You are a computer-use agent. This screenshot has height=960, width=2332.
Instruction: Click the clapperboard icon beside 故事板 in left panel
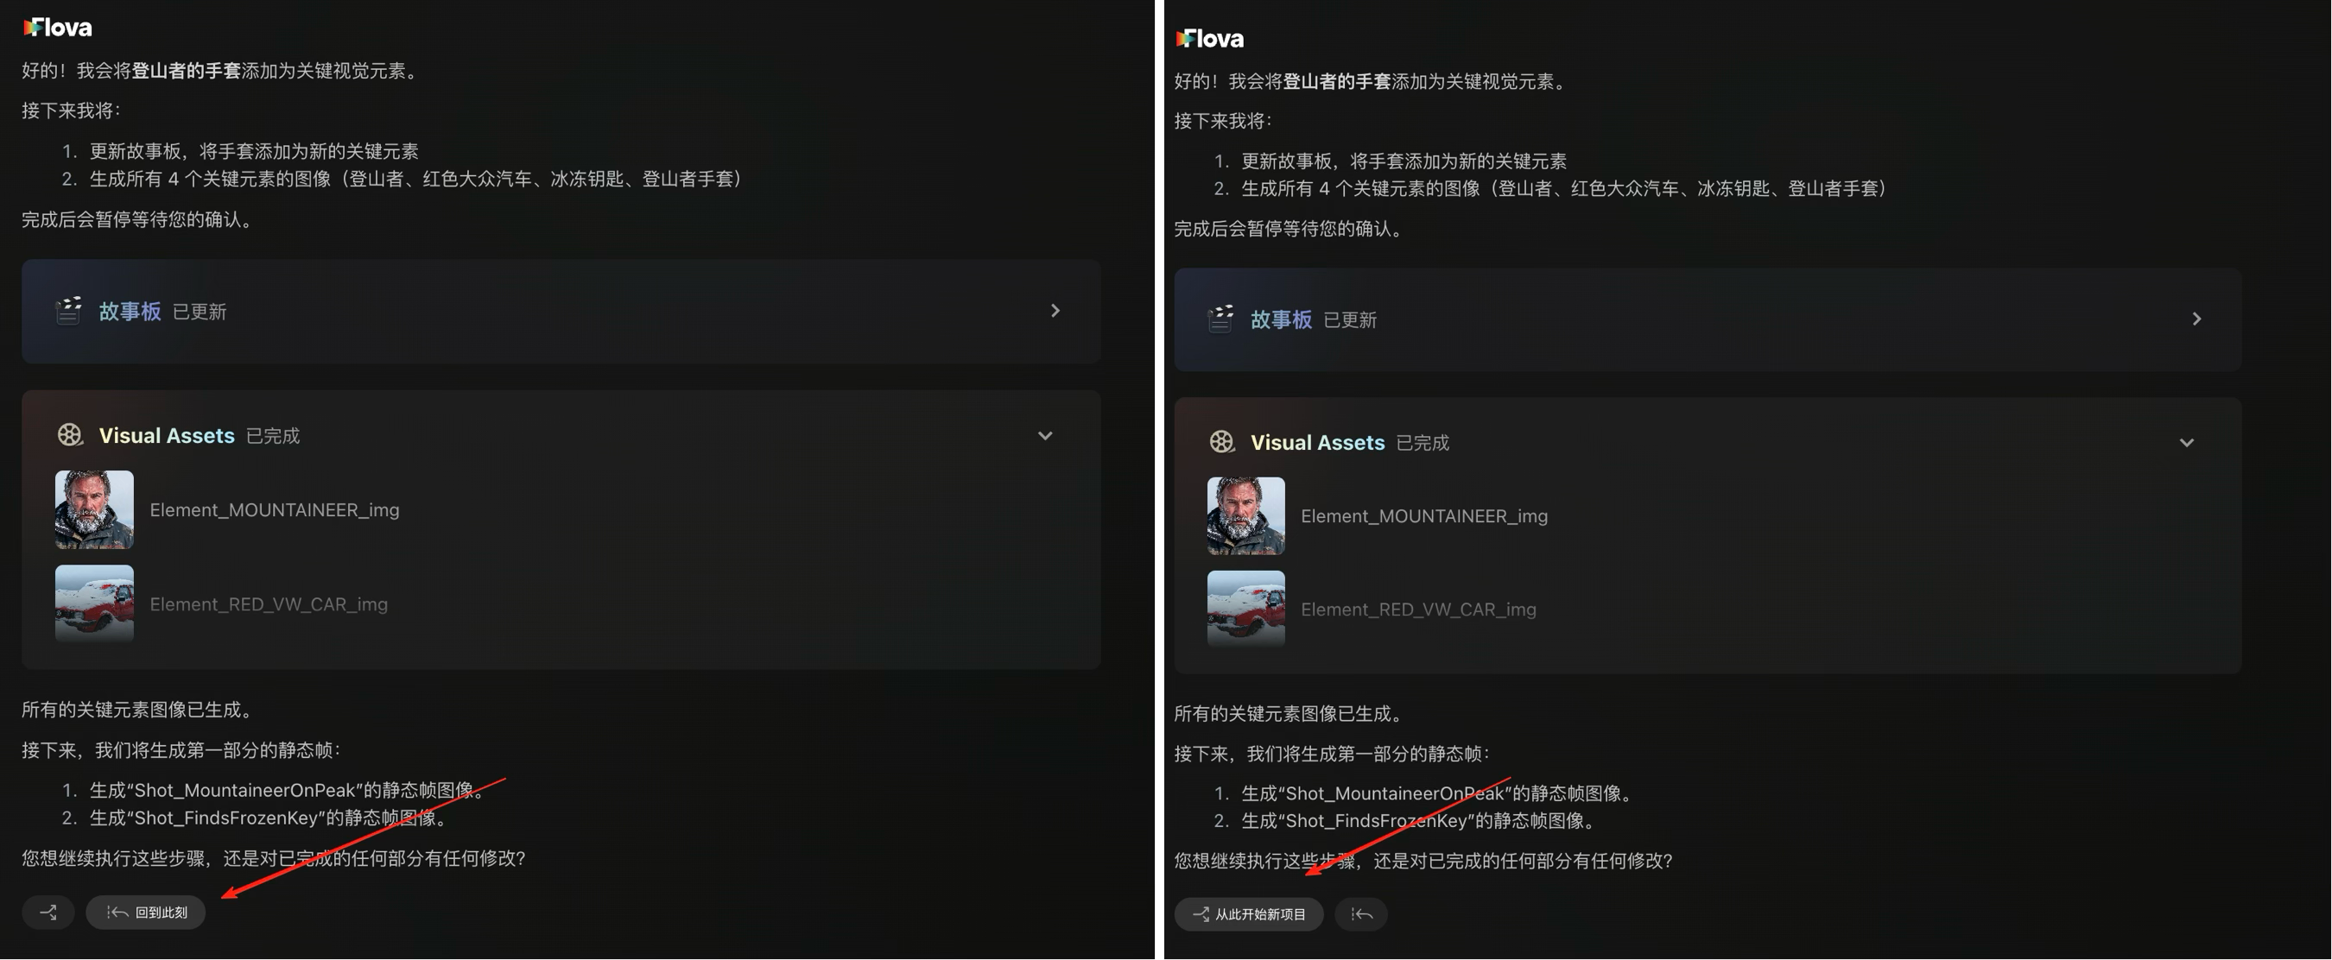pos(69,310)
